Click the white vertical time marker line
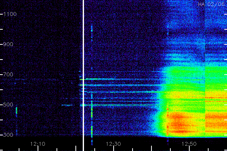Screen dimensions: 227x151 [83, 75]
